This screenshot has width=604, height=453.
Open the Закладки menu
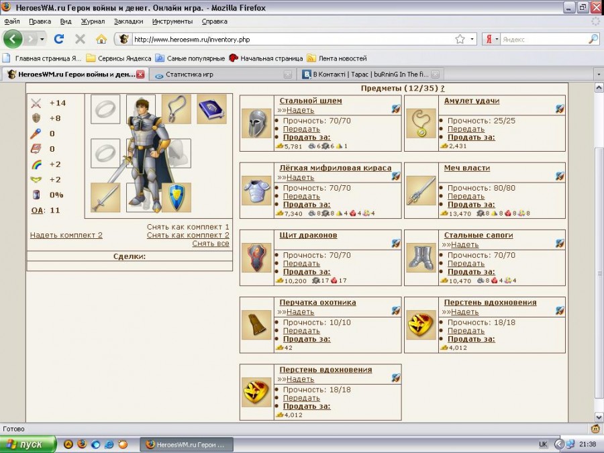pyautogui.click(x=128, y=21)
